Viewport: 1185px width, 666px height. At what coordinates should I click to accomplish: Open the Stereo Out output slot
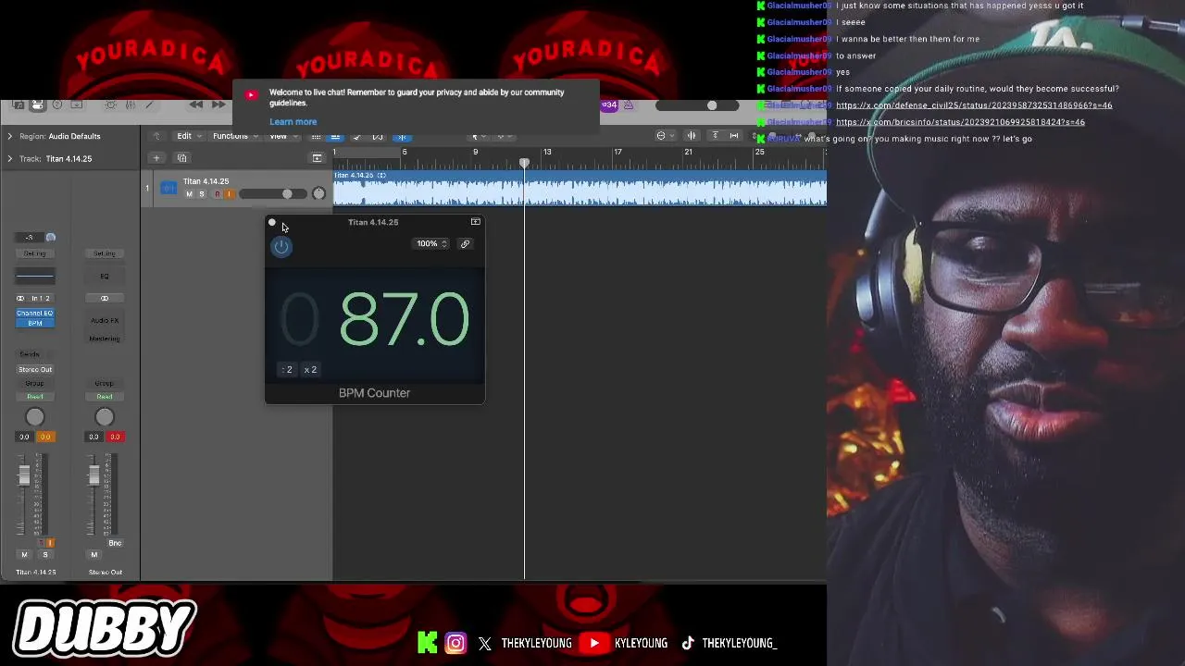(34, 369)
